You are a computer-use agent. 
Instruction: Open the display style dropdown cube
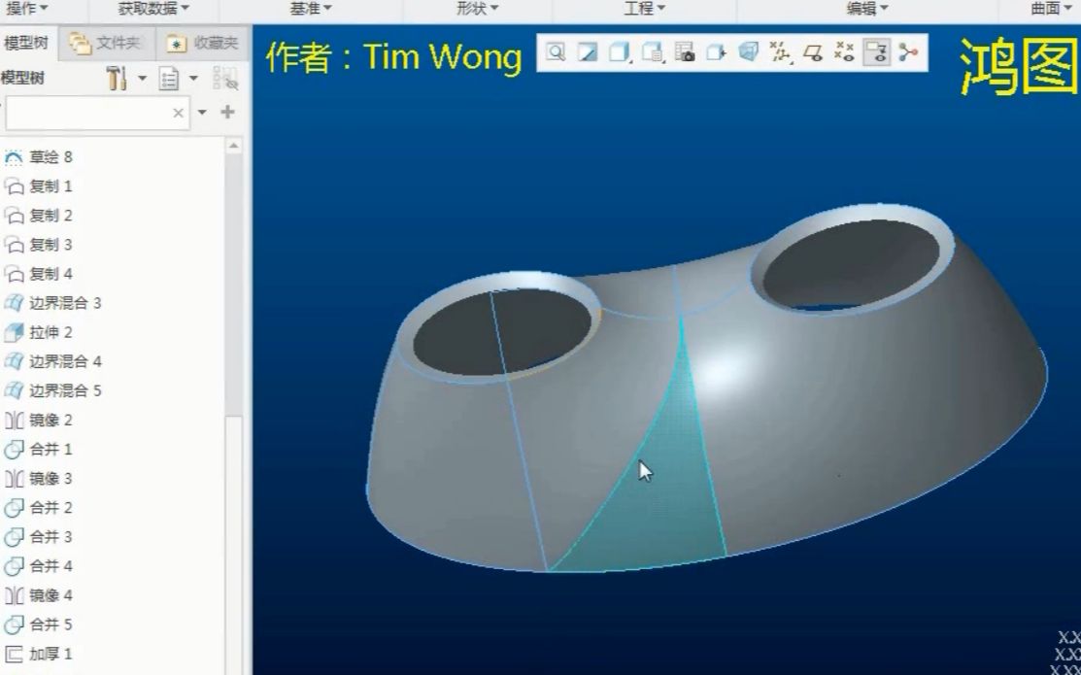point(620,52)
